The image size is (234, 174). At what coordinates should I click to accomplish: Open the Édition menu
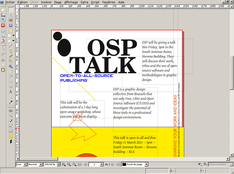click(x=23, y=2)
